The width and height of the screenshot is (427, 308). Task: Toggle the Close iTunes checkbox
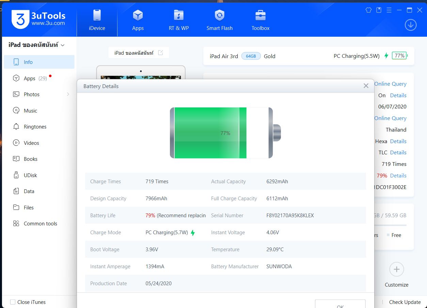click(x=13, y=302)
